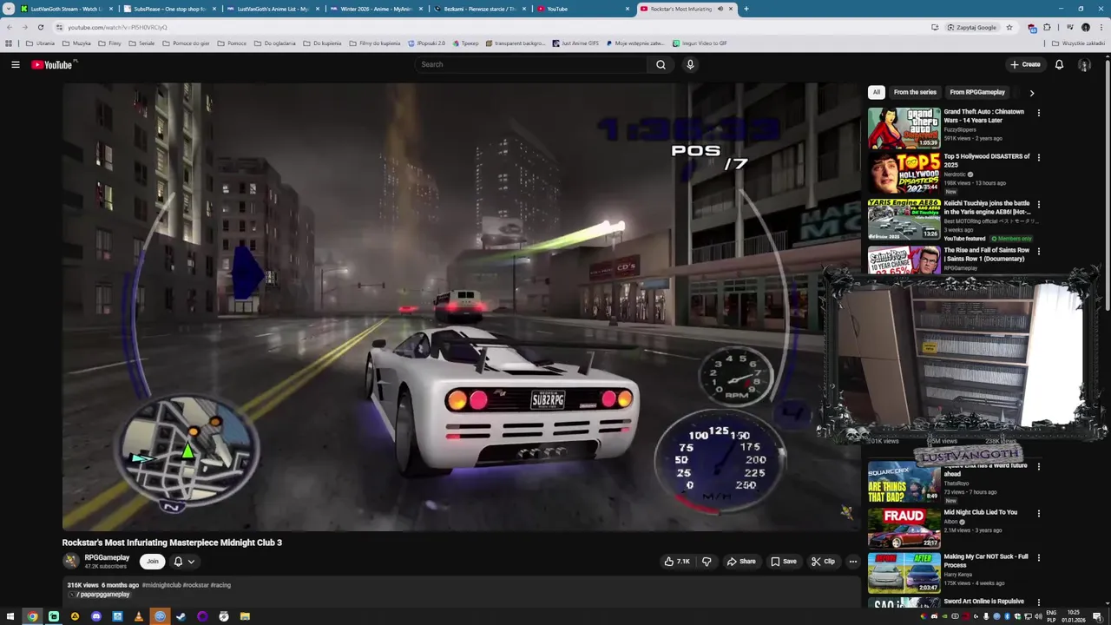Open the Clip scissors tool
The height and width of the screenshot is (625, 1111).
click(x=823, y=562)
